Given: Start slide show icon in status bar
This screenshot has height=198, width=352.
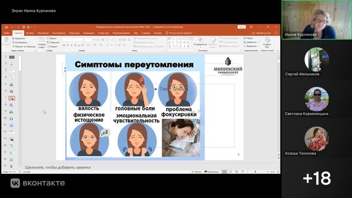Looking at the screenshot, I should (x=243, y=172).
